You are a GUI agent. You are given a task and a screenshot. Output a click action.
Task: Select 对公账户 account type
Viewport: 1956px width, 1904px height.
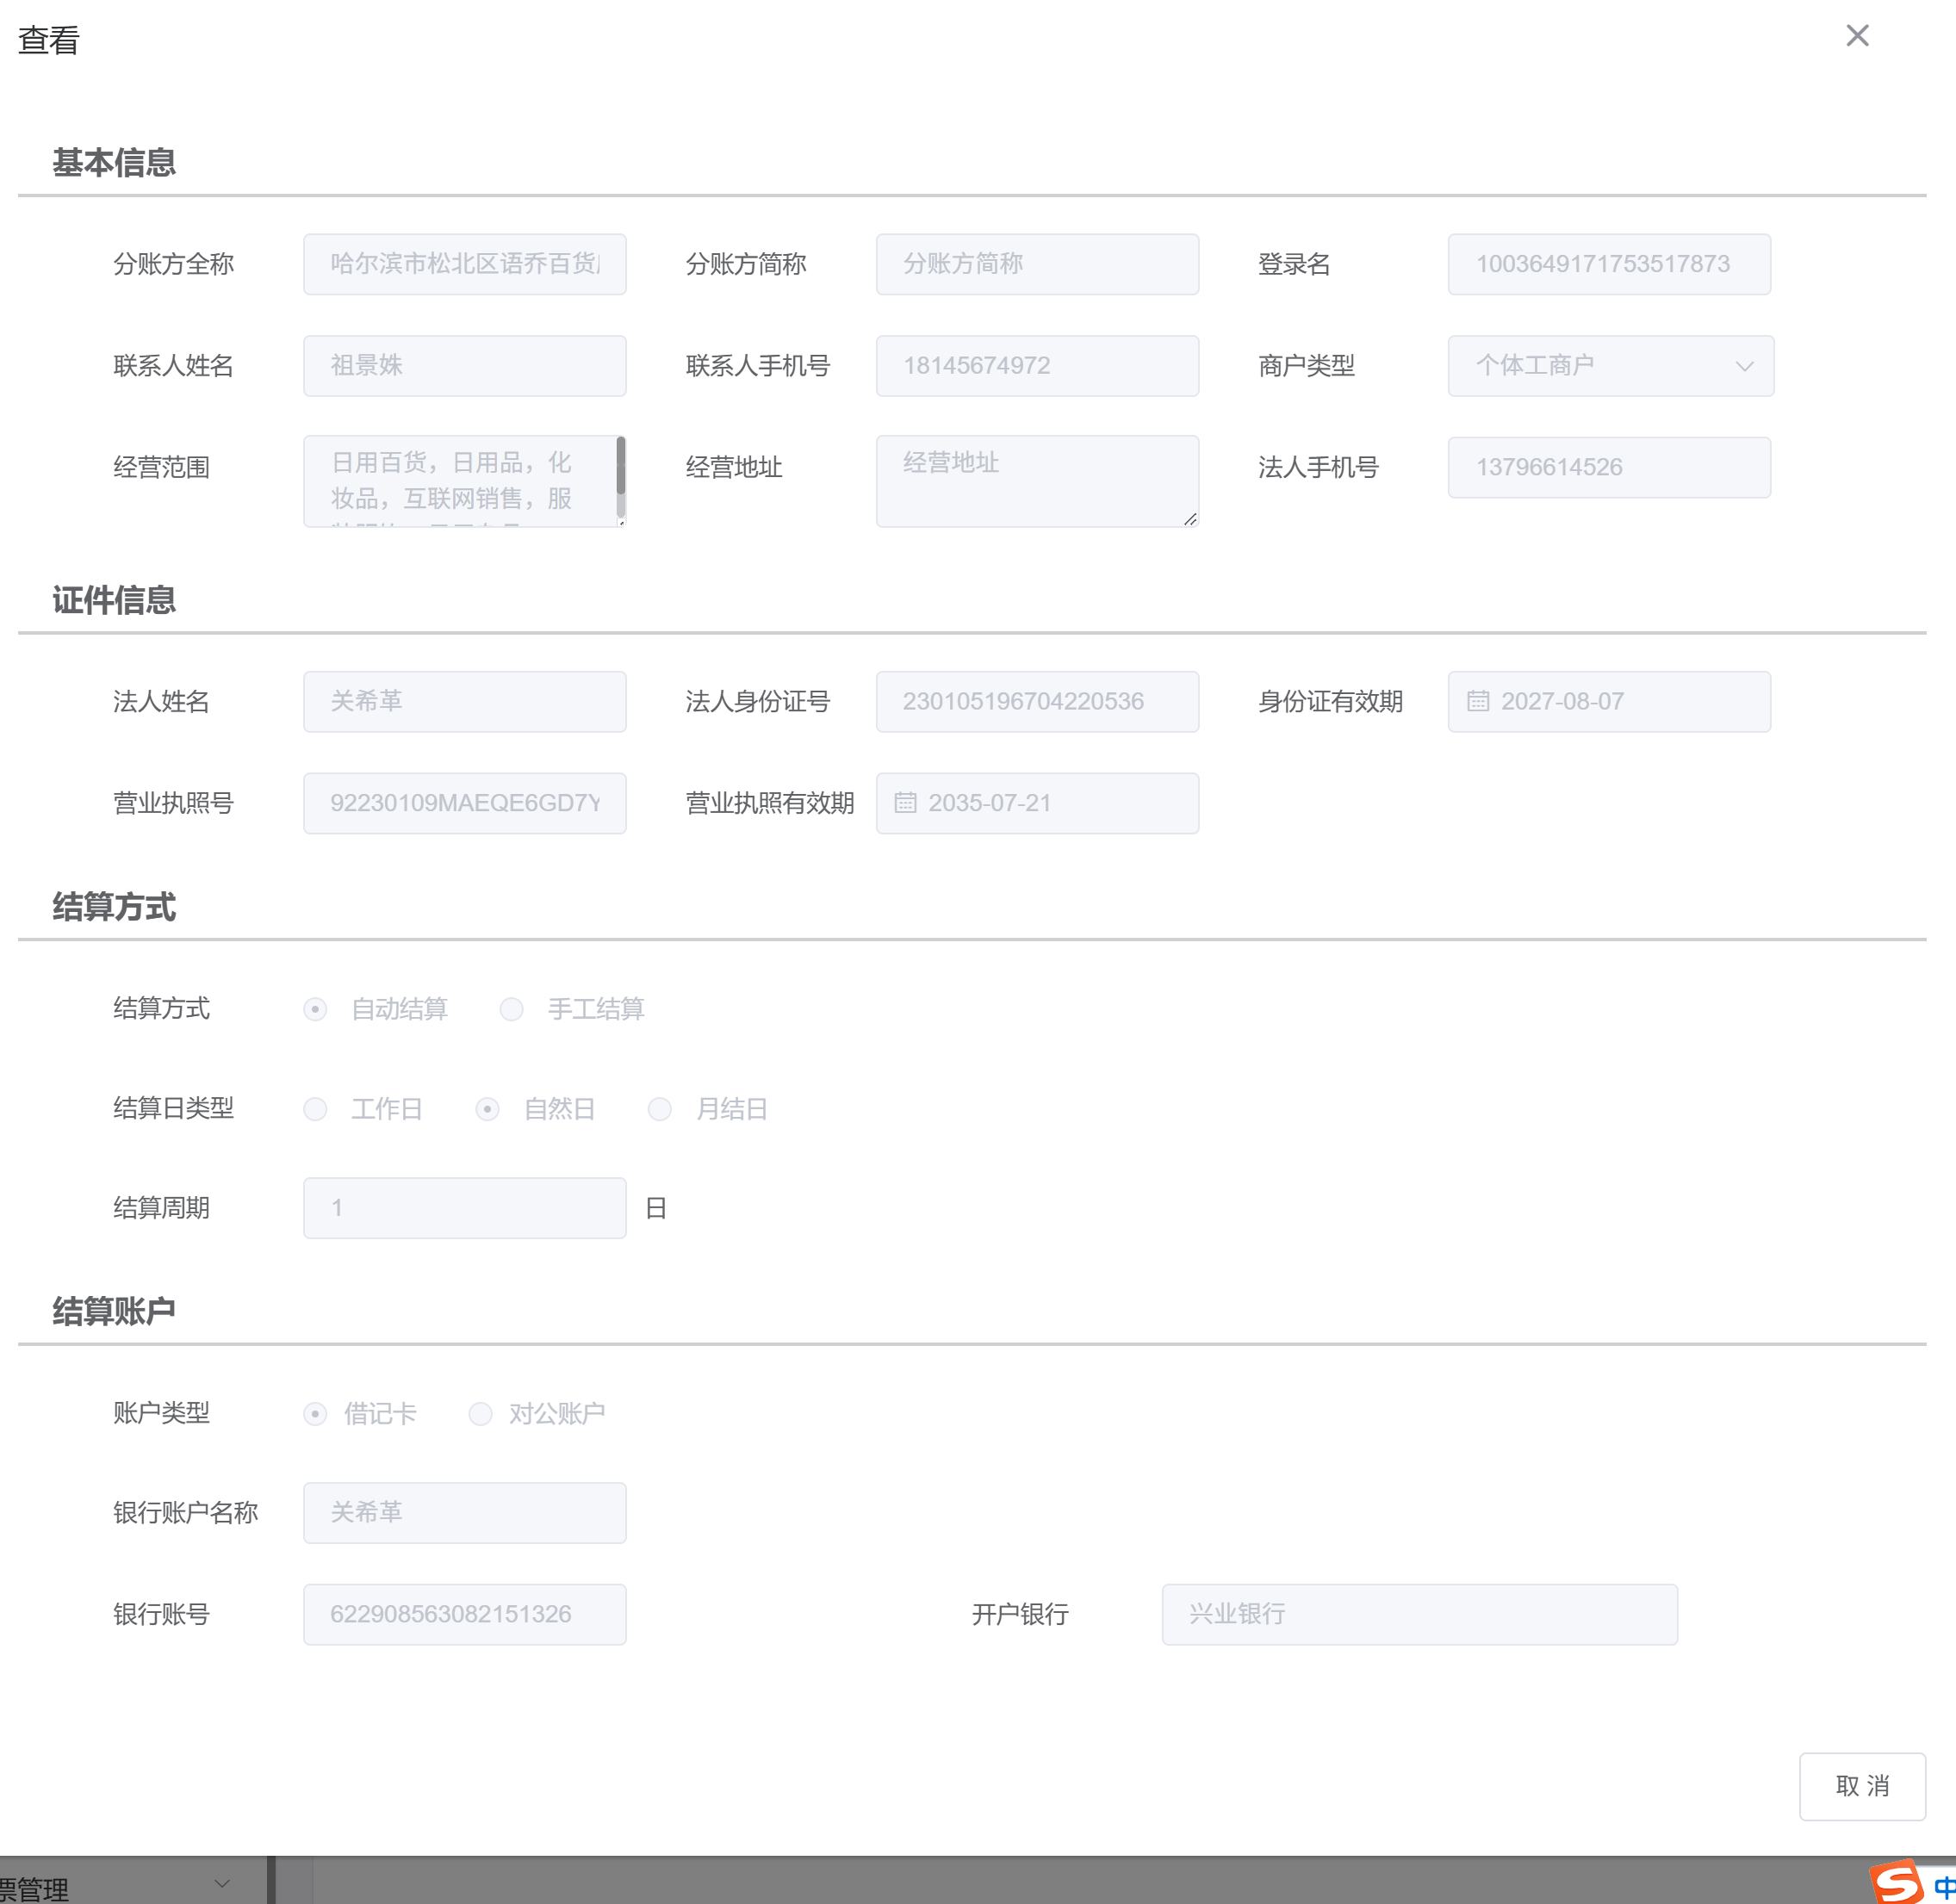(480, 1414)
